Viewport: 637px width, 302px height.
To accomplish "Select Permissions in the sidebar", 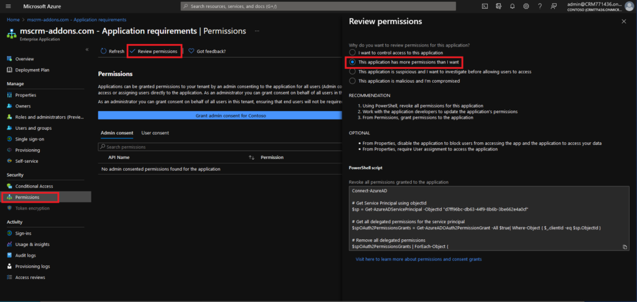I will (45, 197).
